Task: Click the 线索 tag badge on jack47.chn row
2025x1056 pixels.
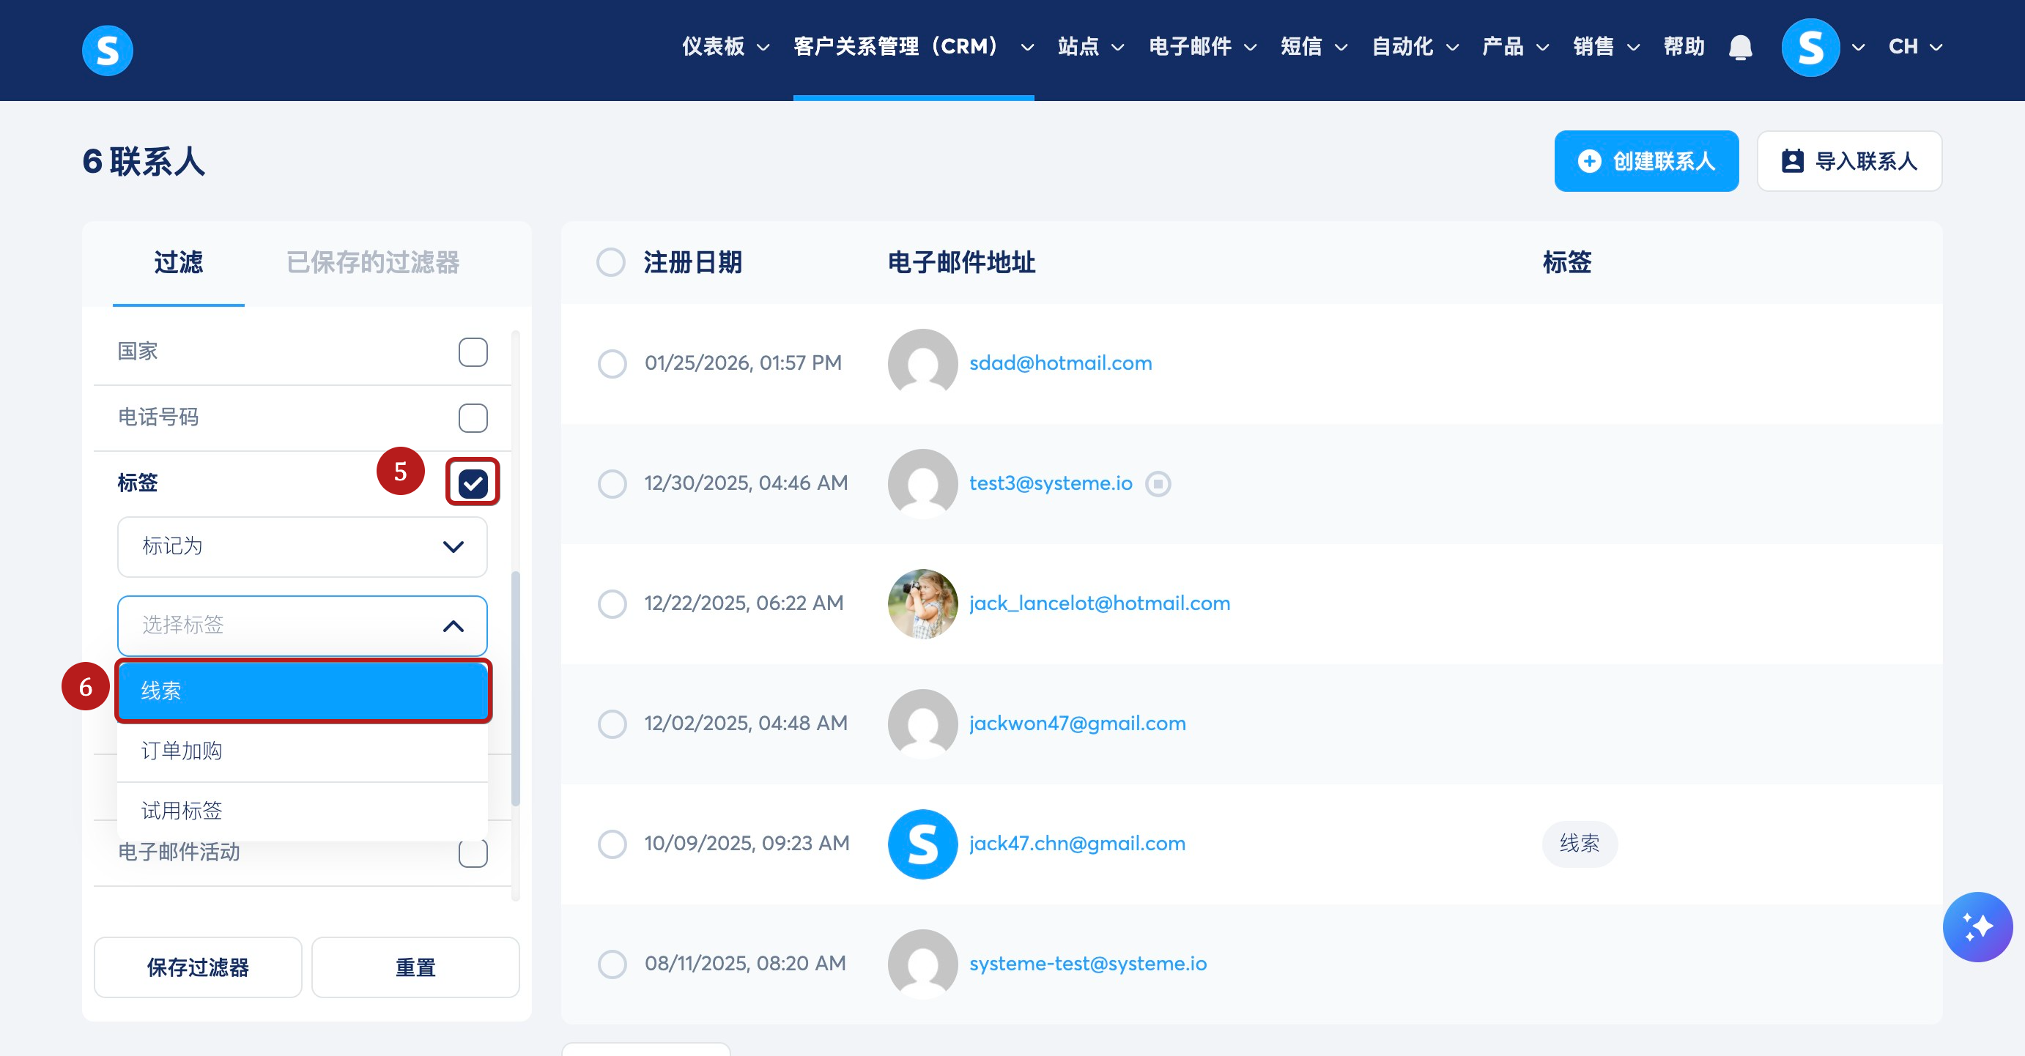Action: coord(1579,844)
